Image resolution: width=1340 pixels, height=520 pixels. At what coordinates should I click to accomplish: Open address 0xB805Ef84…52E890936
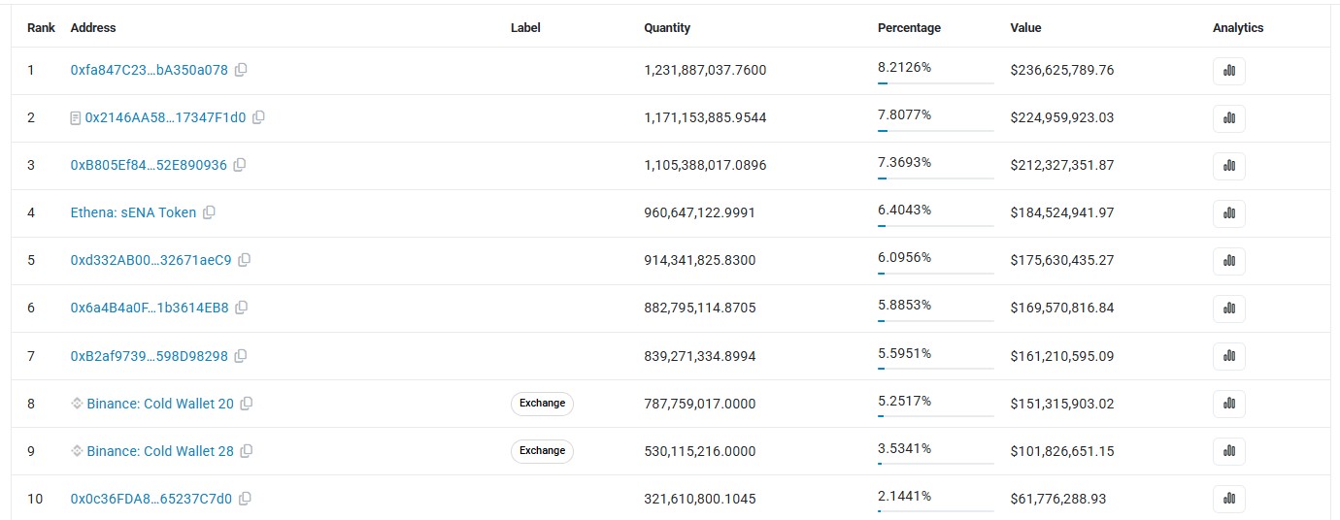tap(149, 165)
